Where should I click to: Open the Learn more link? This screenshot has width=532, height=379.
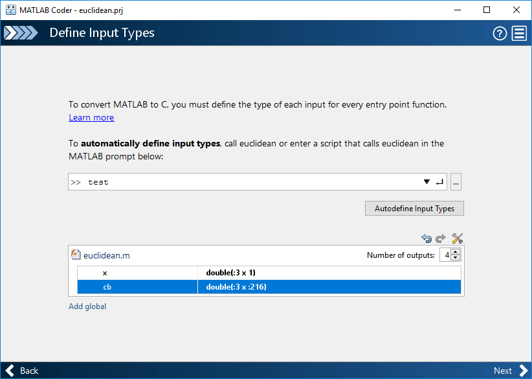[x=91, y=117]
